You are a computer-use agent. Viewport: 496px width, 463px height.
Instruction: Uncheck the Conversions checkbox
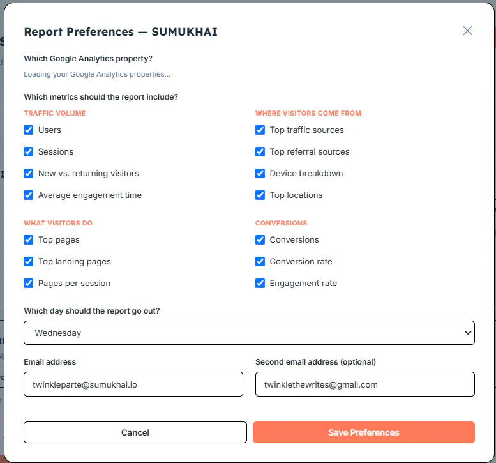(260, 240)
